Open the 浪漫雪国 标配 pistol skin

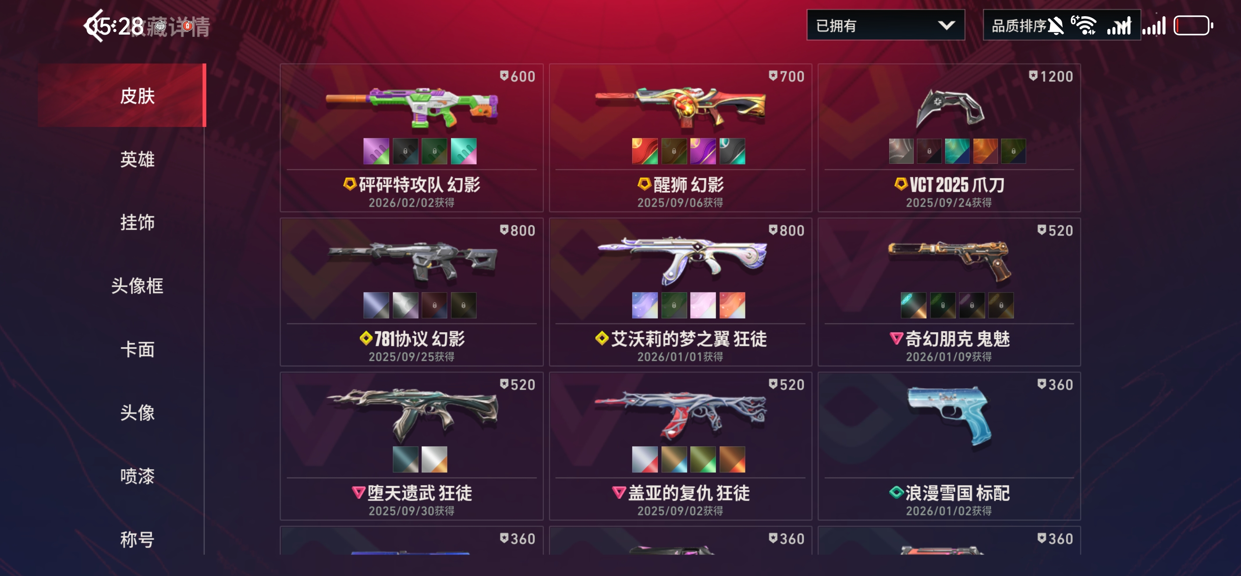coord(949,446)
